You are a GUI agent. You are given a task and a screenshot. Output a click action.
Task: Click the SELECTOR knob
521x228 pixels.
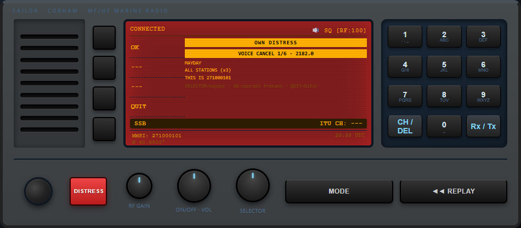point(252,185)
